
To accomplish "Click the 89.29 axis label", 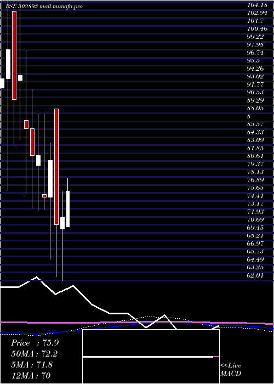I will click(x=255, y=100).
